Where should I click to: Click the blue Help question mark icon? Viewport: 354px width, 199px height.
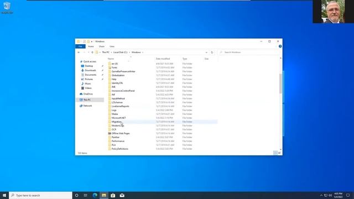pyautogui.click(x=280, y=46)
